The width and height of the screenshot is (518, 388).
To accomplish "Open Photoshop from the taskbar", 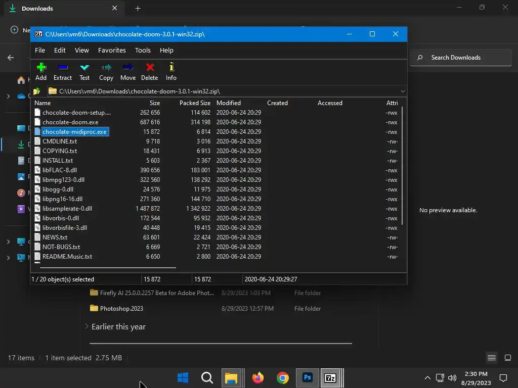I will [307, 377].
